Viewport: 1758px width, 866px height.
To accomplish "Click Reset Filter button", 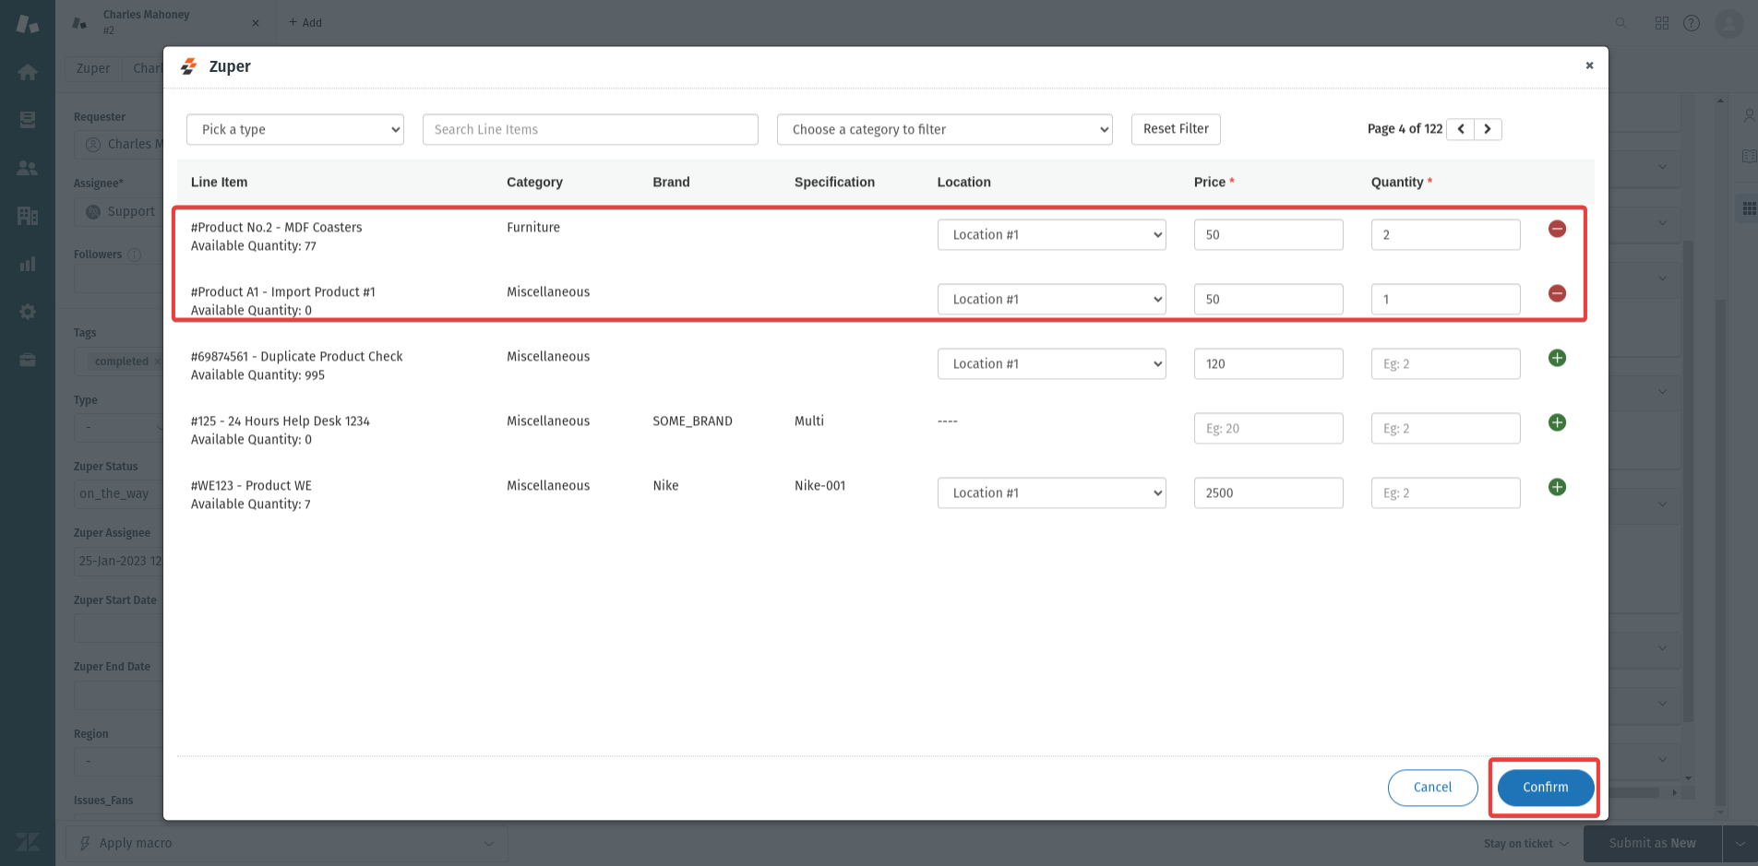I will tap(1176, 129).
